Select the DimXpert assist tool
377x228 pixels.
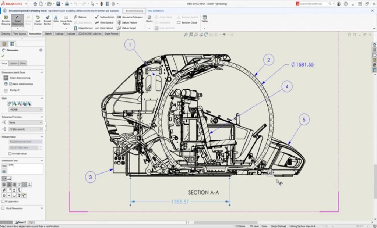pos(6,90)
